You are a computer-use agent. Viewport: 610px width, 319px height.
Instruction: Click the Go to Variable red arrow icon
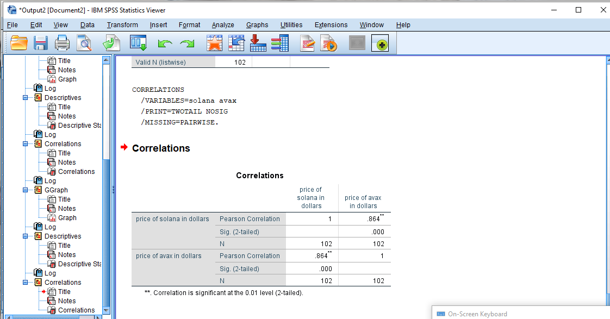pyautogui.click(x=258, y=43)
